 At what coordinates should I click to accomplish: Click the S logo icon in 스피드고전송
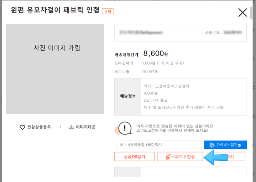(168, 157)
